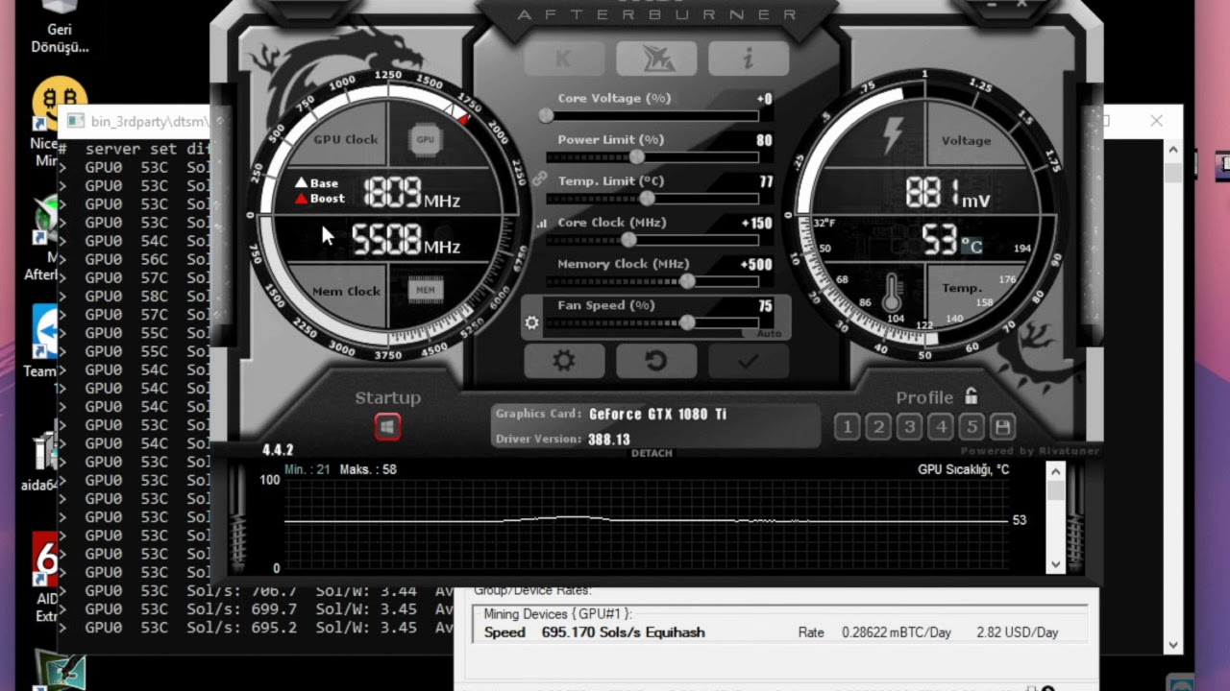Click console window scroll down arrow
Screen dimensions: 1230x691
click(x=1172, y=645)
